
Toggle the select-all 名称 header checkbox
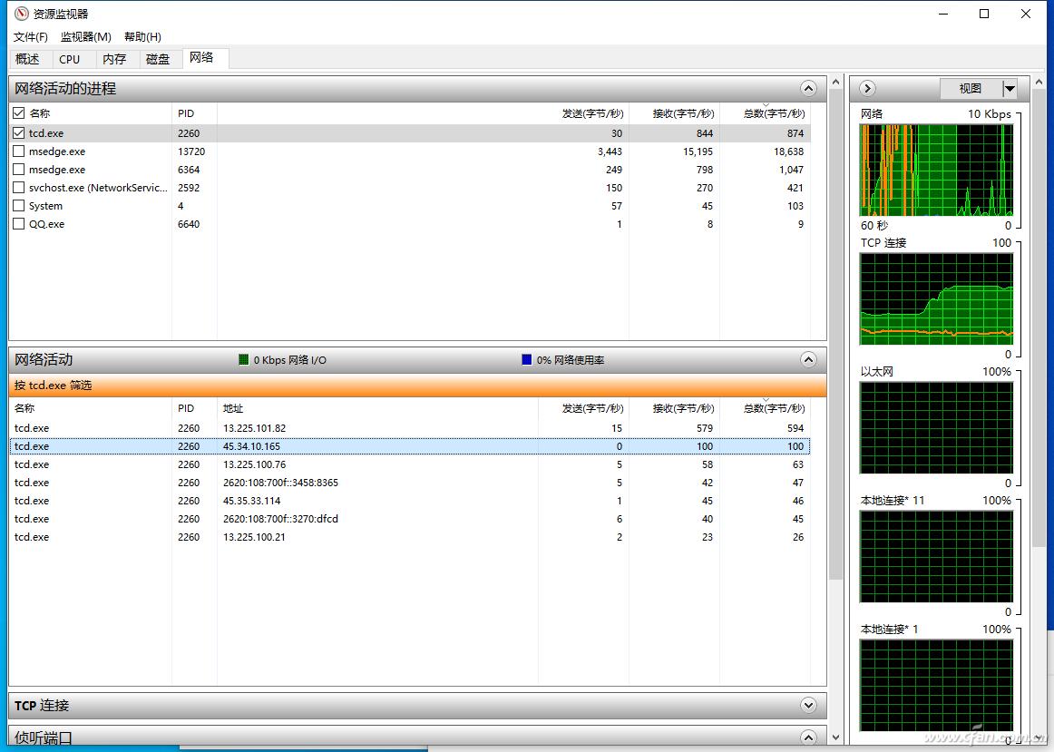click(x=19, y=113)
